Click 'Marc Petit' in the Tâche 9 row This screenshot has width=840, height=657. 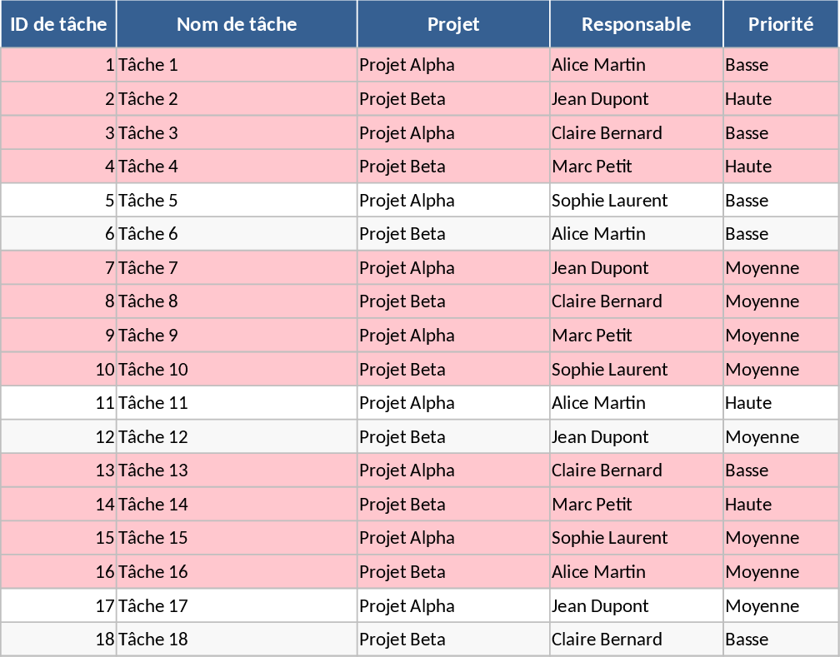636,336
